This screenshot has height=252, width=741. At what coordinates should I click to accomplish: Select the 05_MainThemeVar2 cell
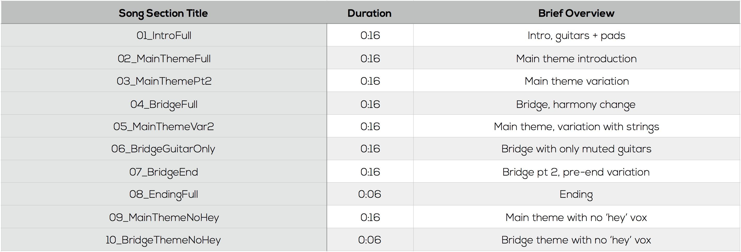pos(164,126)
